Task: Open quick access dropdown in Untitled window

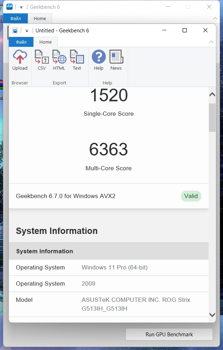Action: coord(27,31)
